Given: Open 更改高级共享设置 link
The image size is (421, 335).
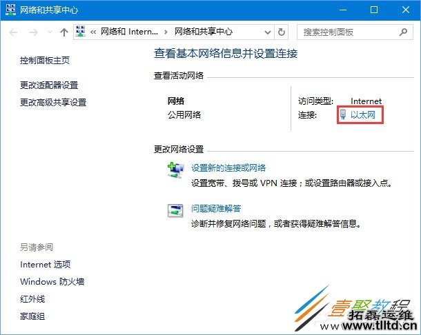Looking at the screenshot, I should [53, 102].
